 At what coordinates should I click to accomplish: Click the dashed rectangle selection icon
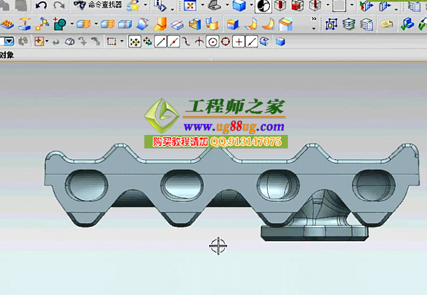112,42
